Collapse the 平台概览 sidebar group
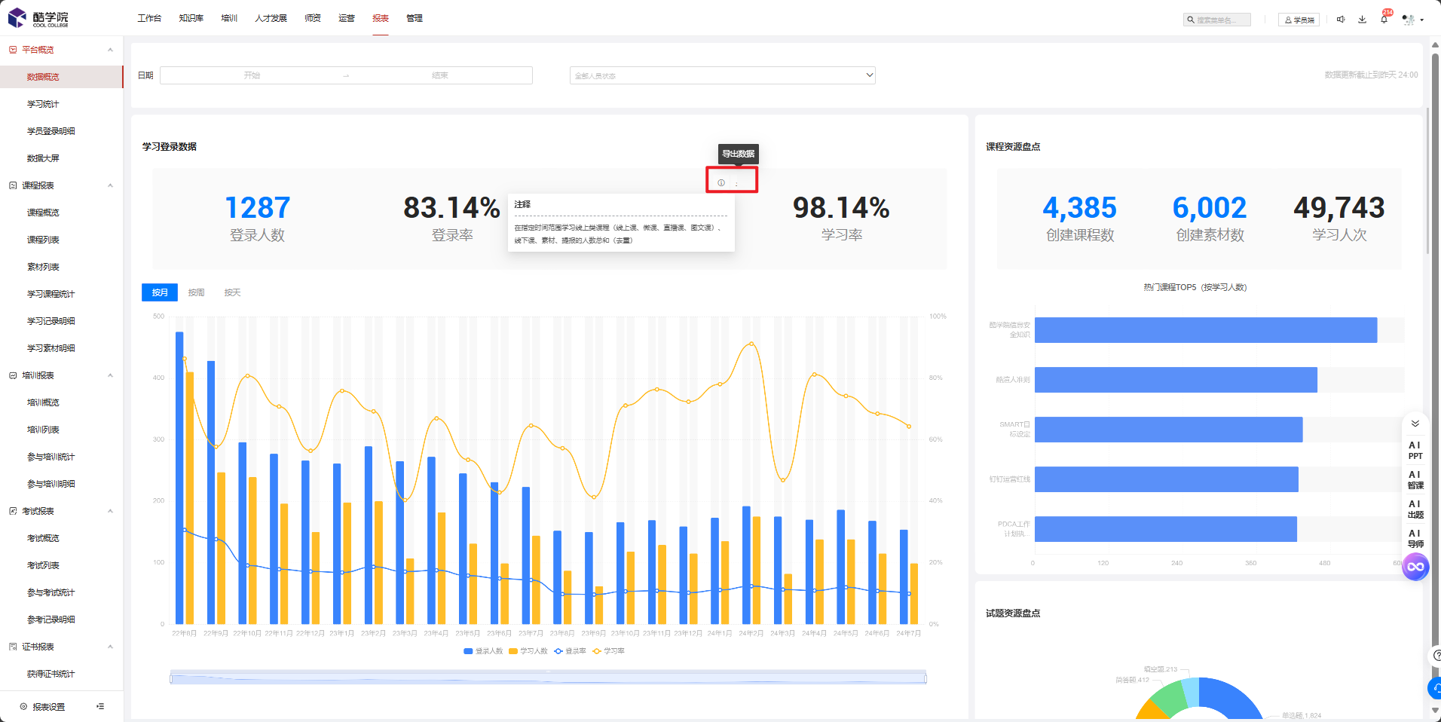 110,50
